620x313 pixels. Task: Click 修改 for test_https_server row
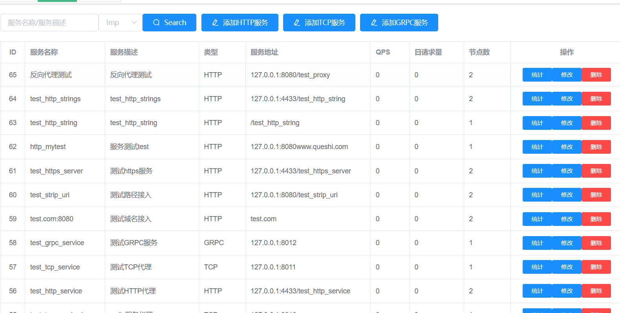(x=567, y=171)
